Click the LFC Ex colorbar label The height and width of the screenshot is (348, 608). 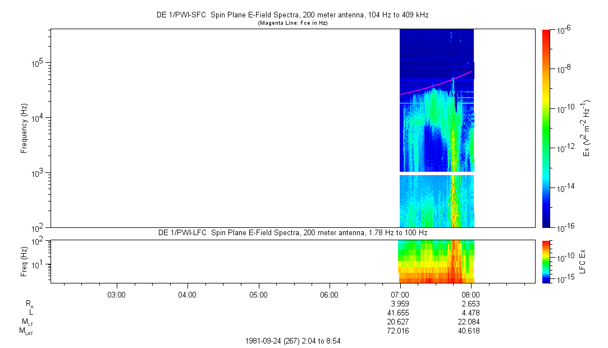pyautogui.click(x=584, y=261)
